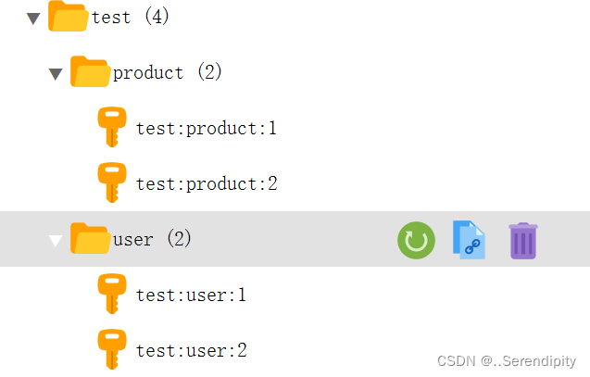Click the test folder icon

(69, 16)
